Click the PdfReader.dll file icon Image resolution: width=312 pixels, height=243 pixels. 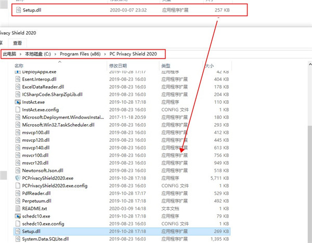(x=18, y=193)
